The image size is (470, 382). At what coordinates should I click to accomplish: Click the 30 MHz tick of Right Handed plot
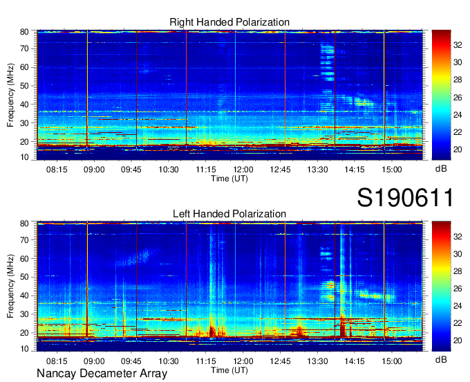pos(25,123)
